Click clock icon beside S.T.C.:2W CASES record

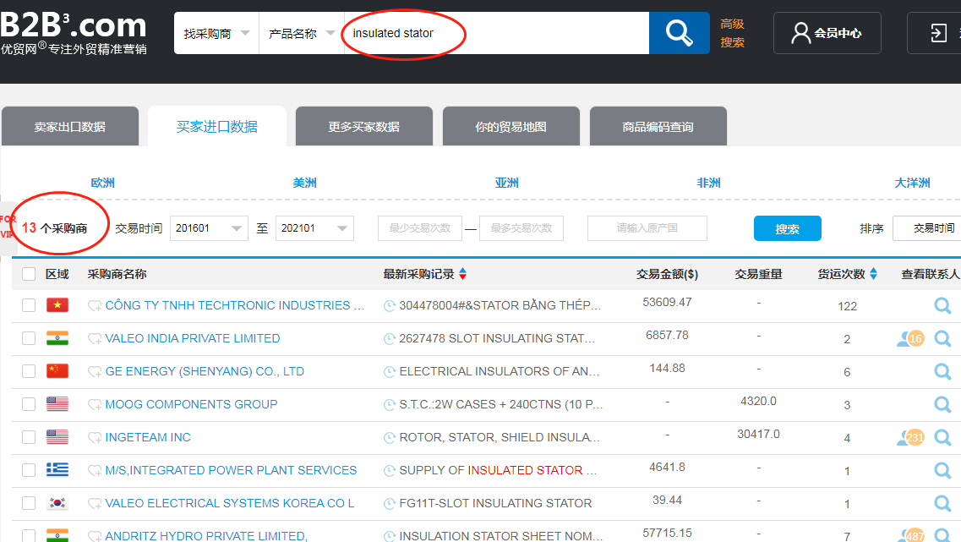point(389,405)
